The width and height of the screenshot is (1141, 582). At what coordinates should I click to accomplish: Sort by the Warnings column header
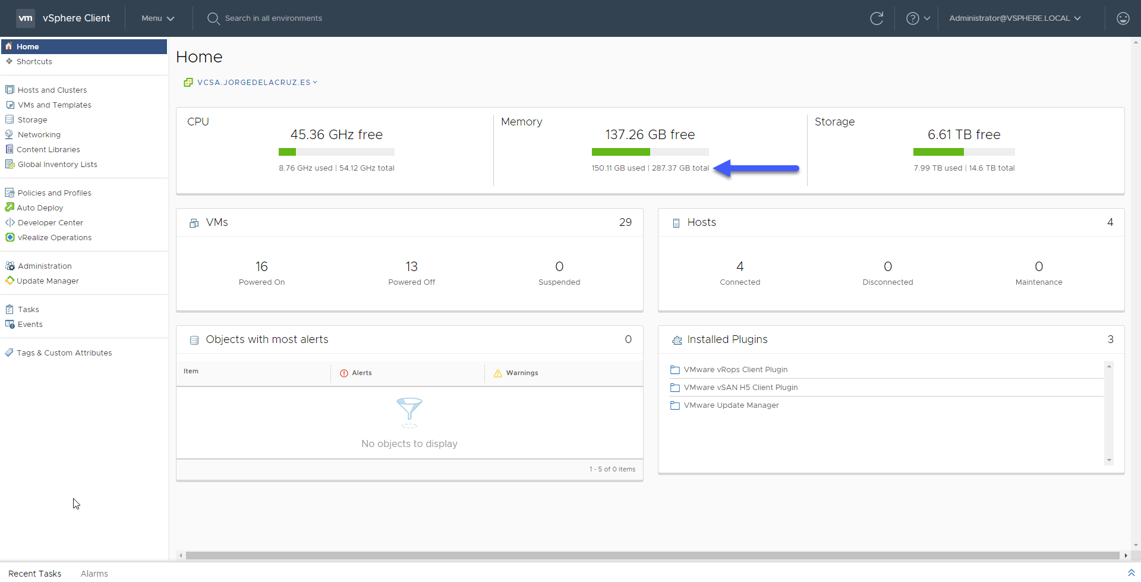coord(522,373)
